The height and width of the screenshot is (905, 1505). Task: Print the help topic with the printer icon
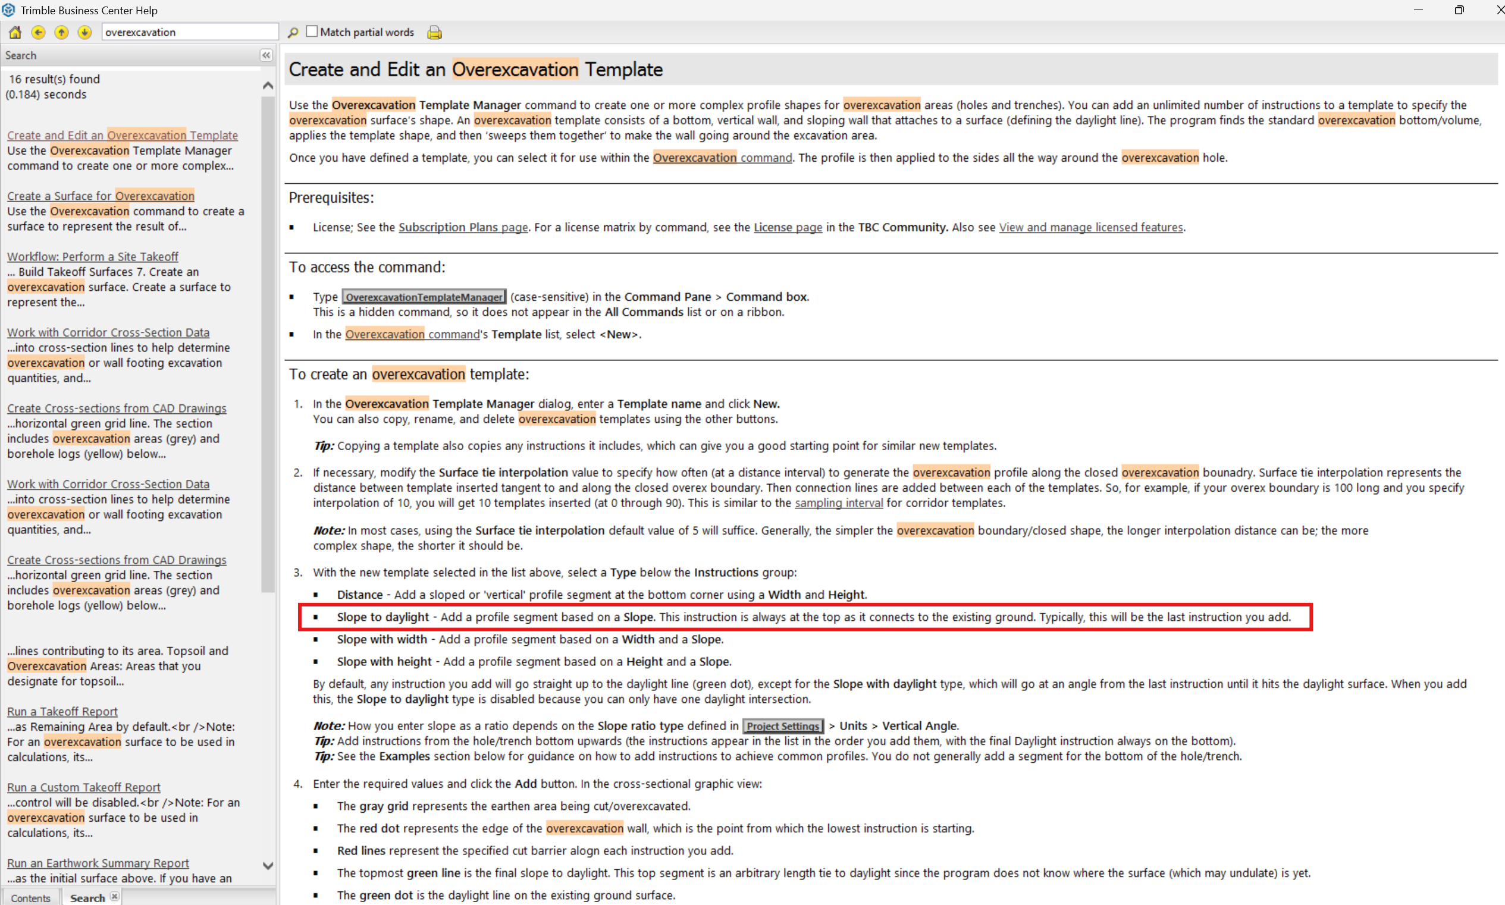tap(434, 32)
